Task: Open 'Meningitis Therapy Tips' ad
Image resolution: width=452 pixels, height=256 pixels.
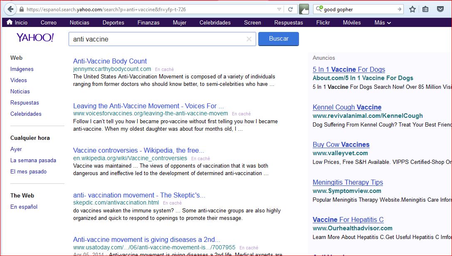Action: [348, 182]
